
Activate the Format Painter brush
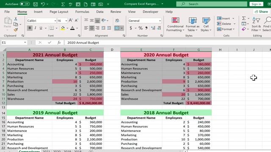coord(16,30)
